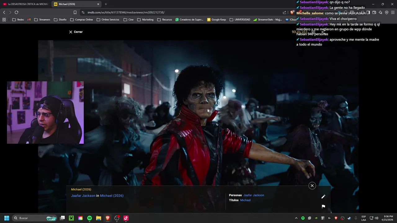
Task: Click the flag report icon
Action: click(x=323, y=207)
